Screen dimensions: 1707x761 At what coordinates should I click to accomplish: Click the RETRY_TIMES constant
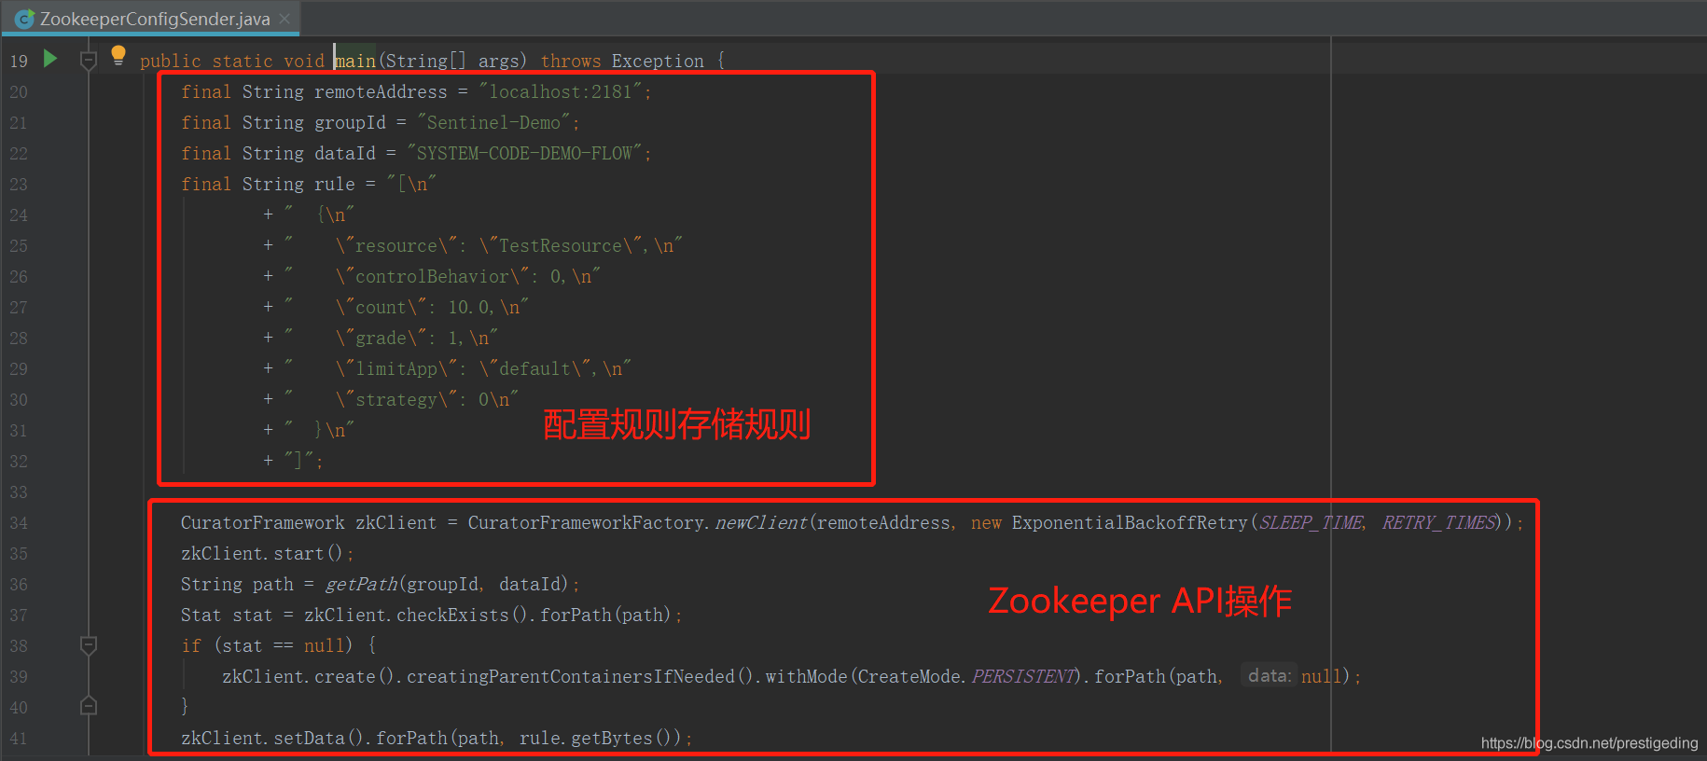click(1439, 522)
